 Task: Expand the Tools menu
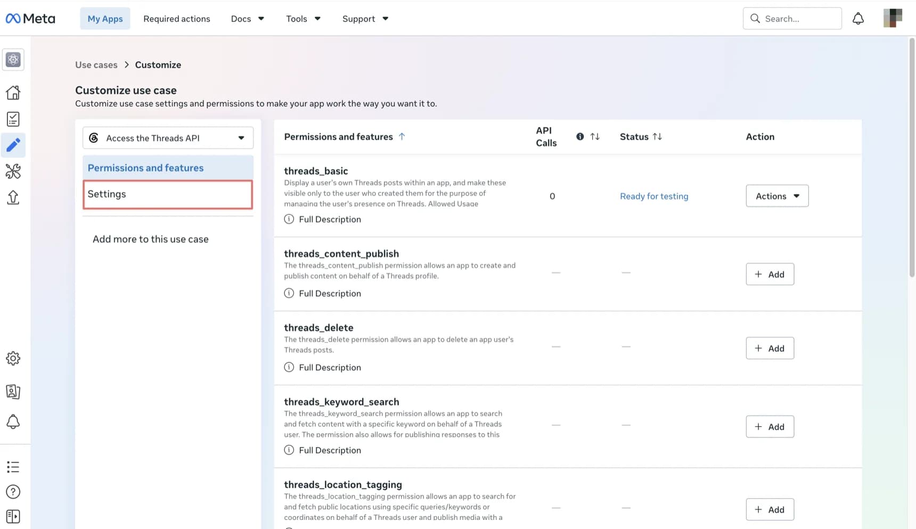coord(303,19)
